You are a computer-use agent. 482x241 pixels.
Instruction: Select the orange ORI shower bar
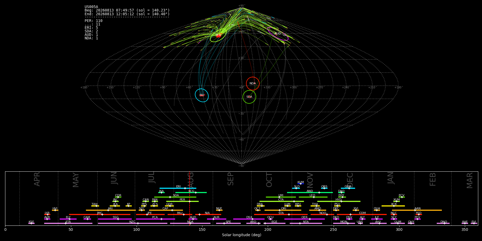coord(283,210)
